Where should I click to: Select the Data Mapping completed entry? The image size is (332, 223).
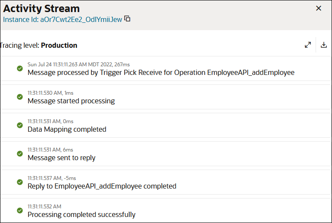click(x=166, y=125)
